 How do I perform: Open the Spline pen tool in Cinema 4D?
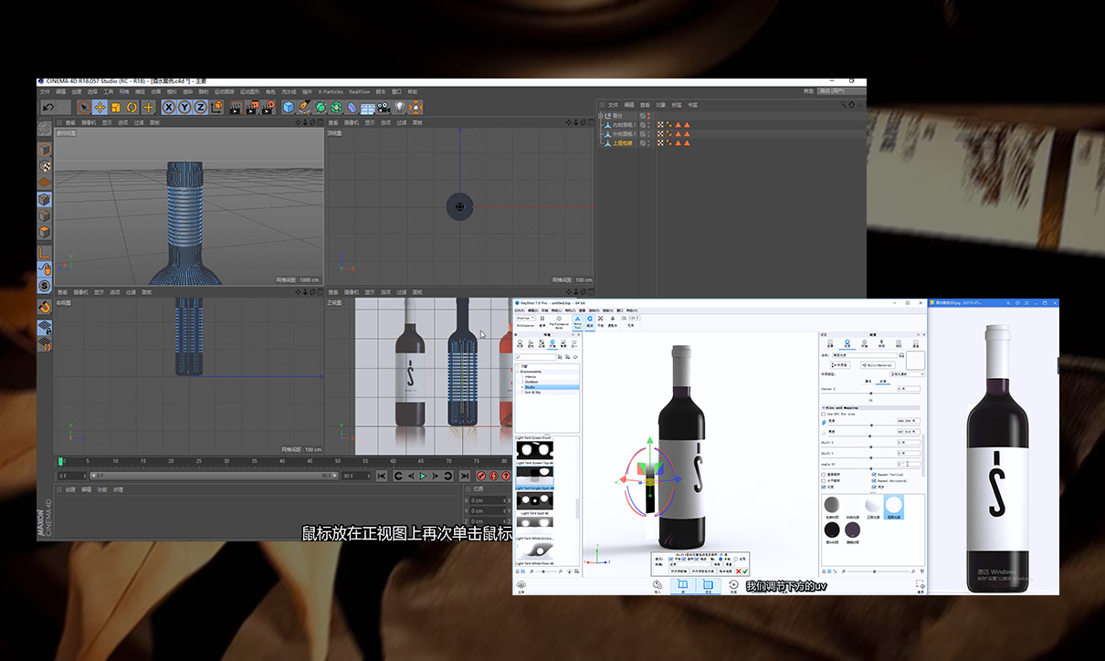[x=304, y=107]
